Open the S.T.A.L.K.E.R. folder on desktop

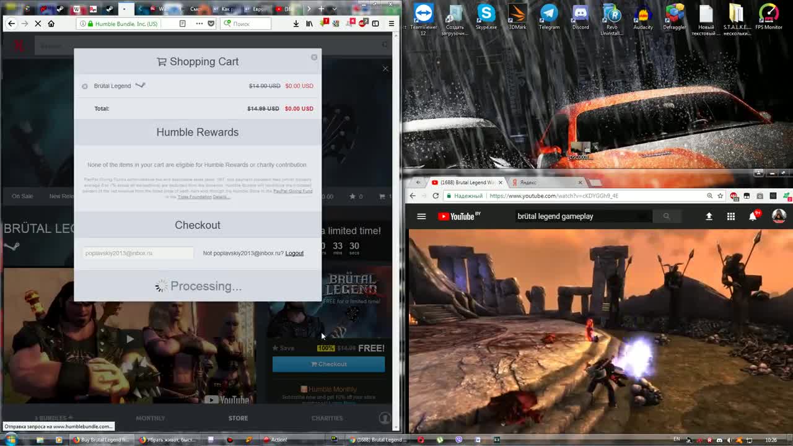coord(737,19)
